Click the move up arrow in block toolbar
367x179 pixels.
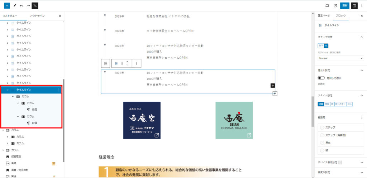[x=127, y=62]
